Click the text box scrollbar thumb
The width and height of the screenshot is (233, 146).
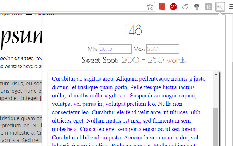click(x=216, y=127)
